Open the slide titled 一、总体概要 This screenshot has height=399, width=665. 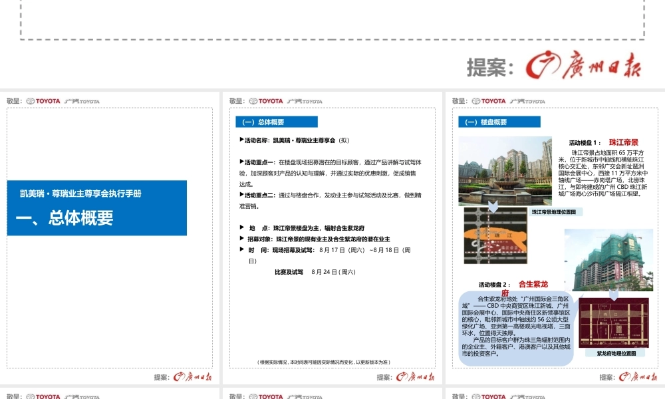pyautogui.click(x=110, y=238)
